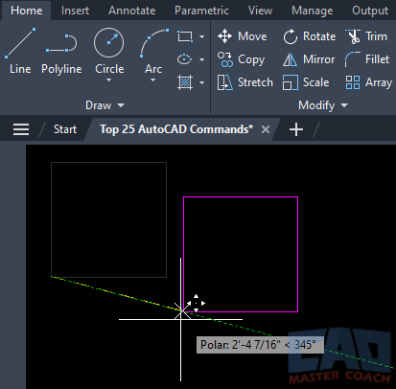Activate the Move command
Image resolution: width=396 pixels, height=389 pixels.
click(243, 36)
